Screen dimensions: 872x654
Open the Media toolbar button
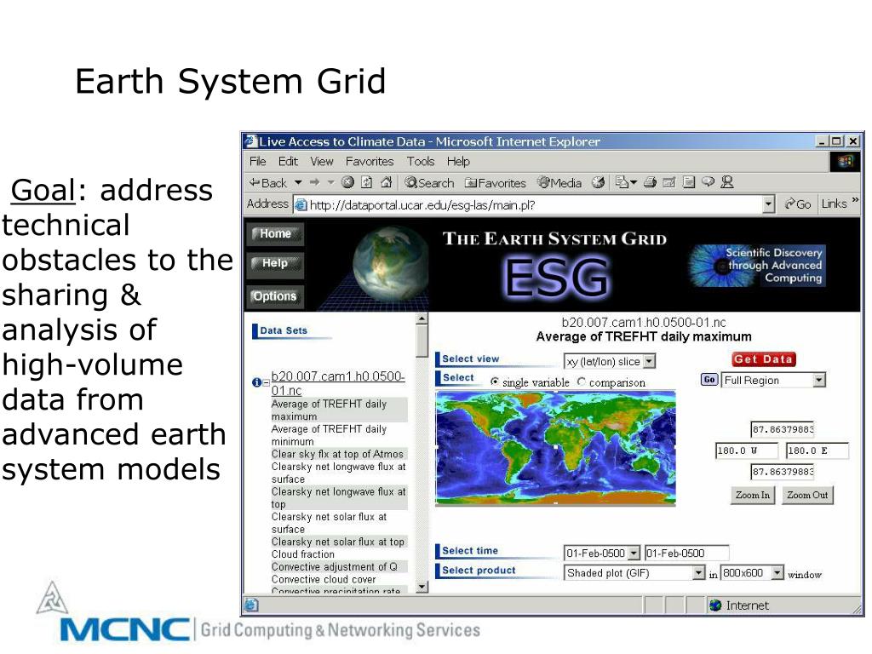pyautogui.click(x=559, y=182)
